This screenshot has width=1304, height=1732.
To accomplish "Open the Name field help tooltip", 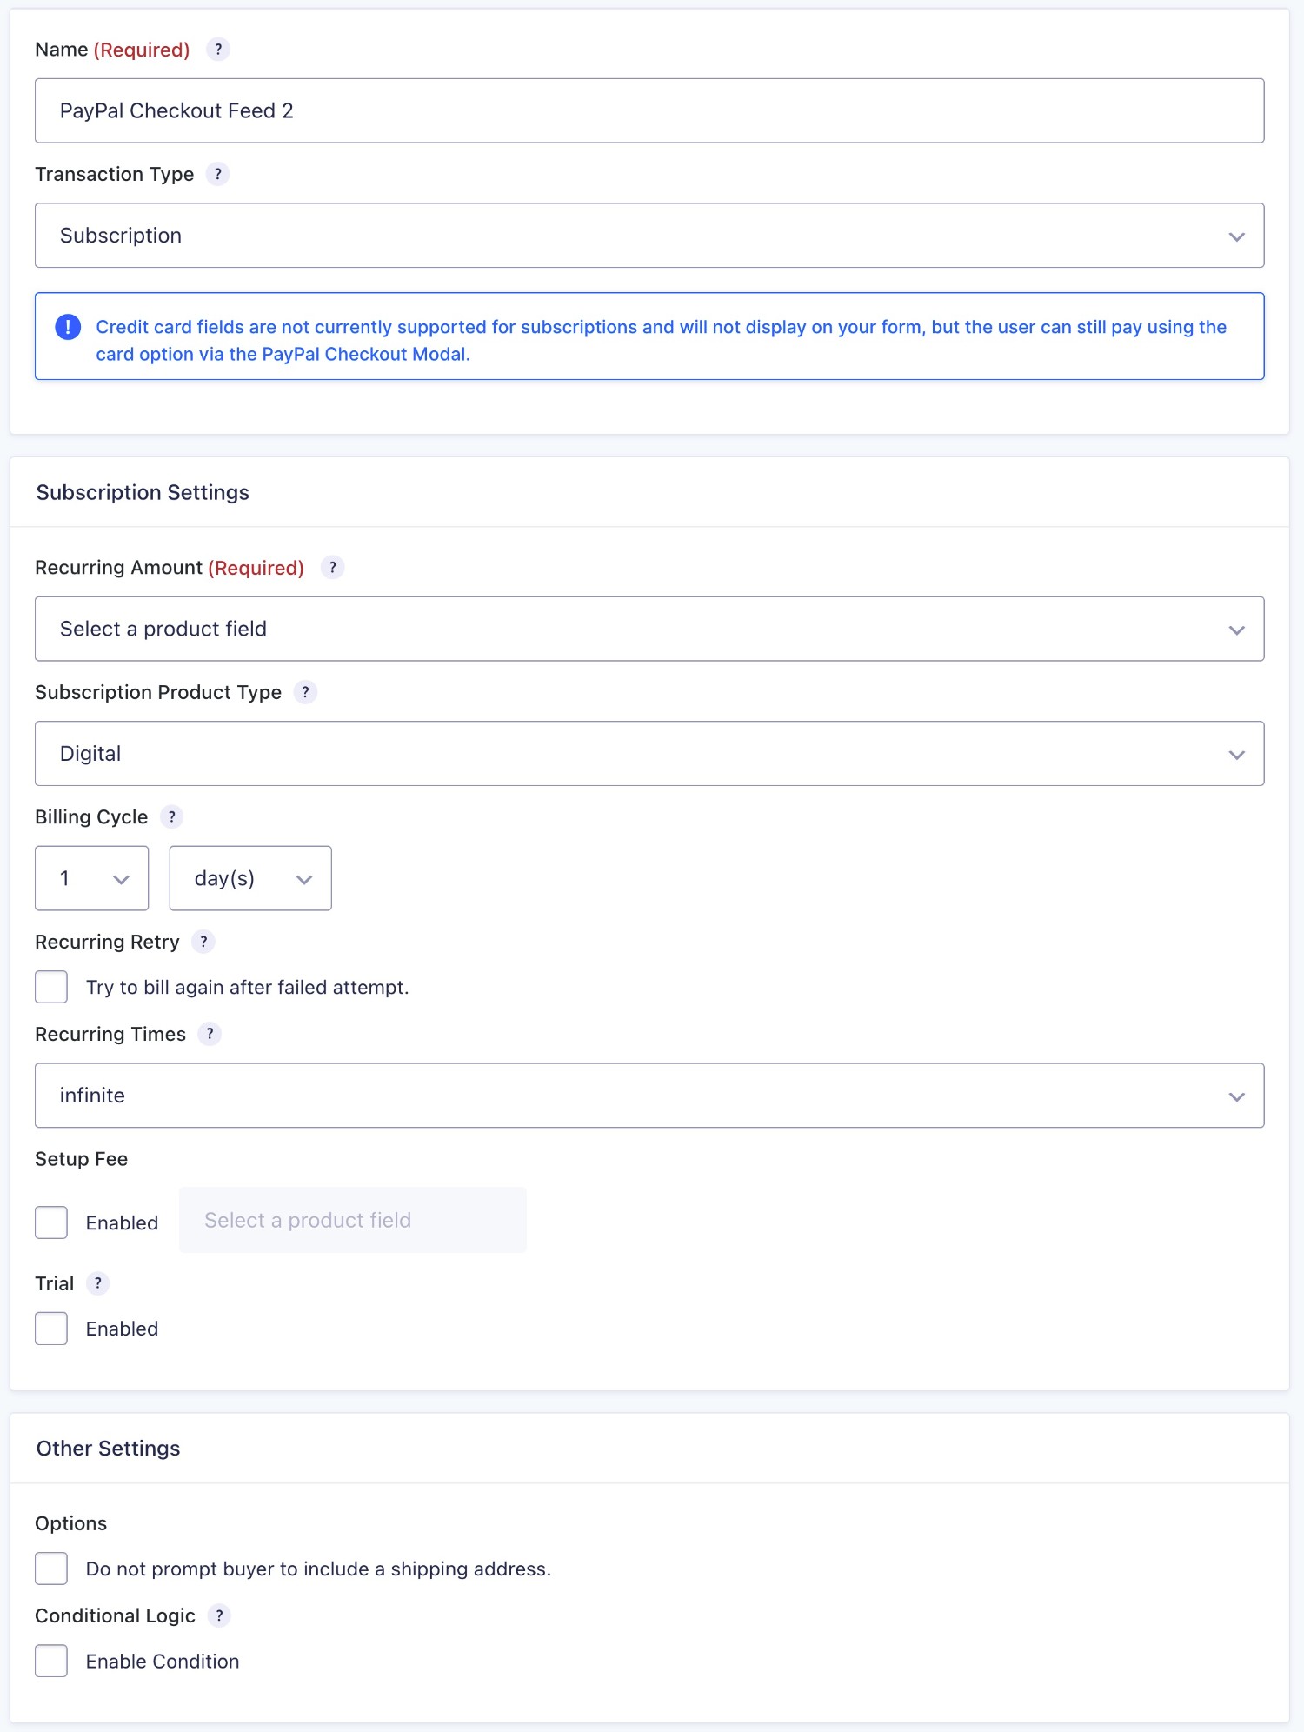I will point(218,50).
